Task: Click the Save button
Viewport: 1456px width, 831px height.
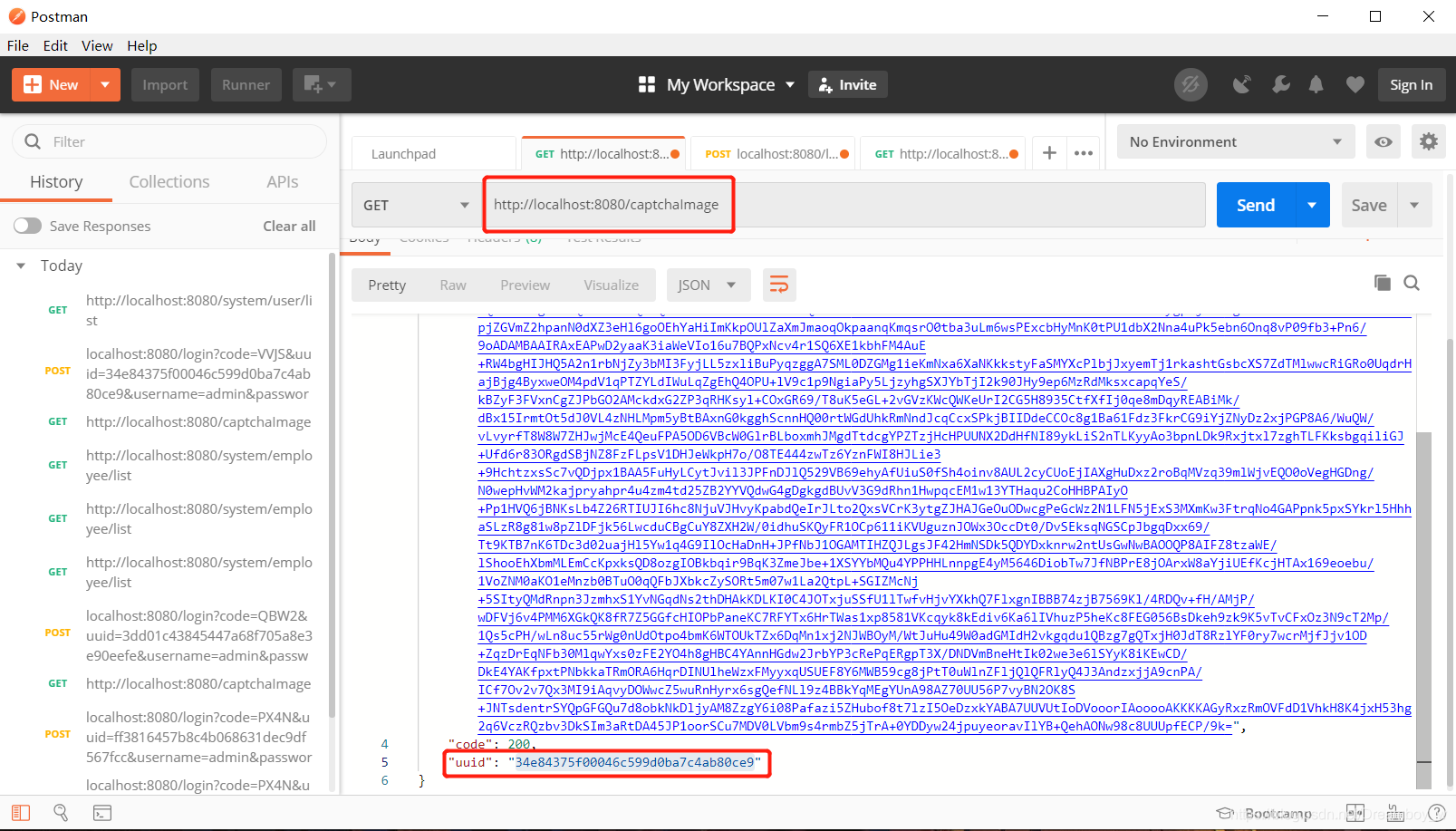Action: [x=1369, y=205]
